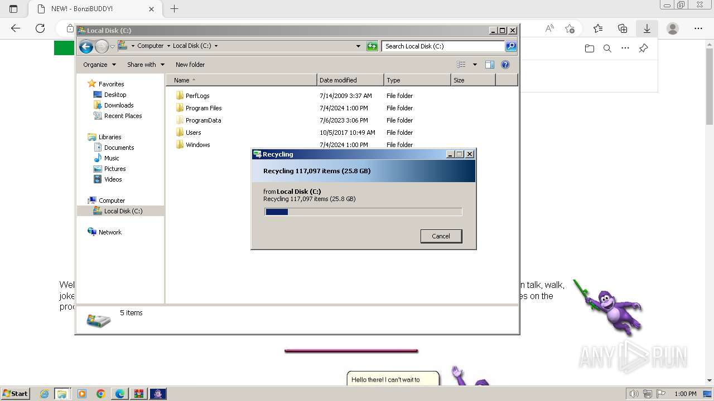Select the Documents library
Viewport: 714px width, 401px height.
coord(119,148)
